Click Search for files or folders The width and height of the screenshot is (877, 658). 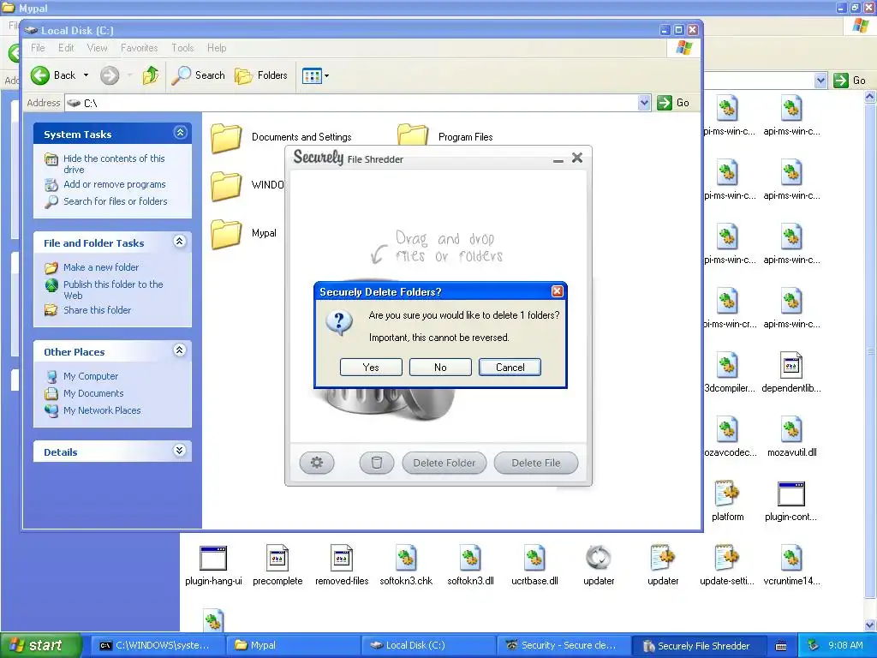tap(116, 200)
